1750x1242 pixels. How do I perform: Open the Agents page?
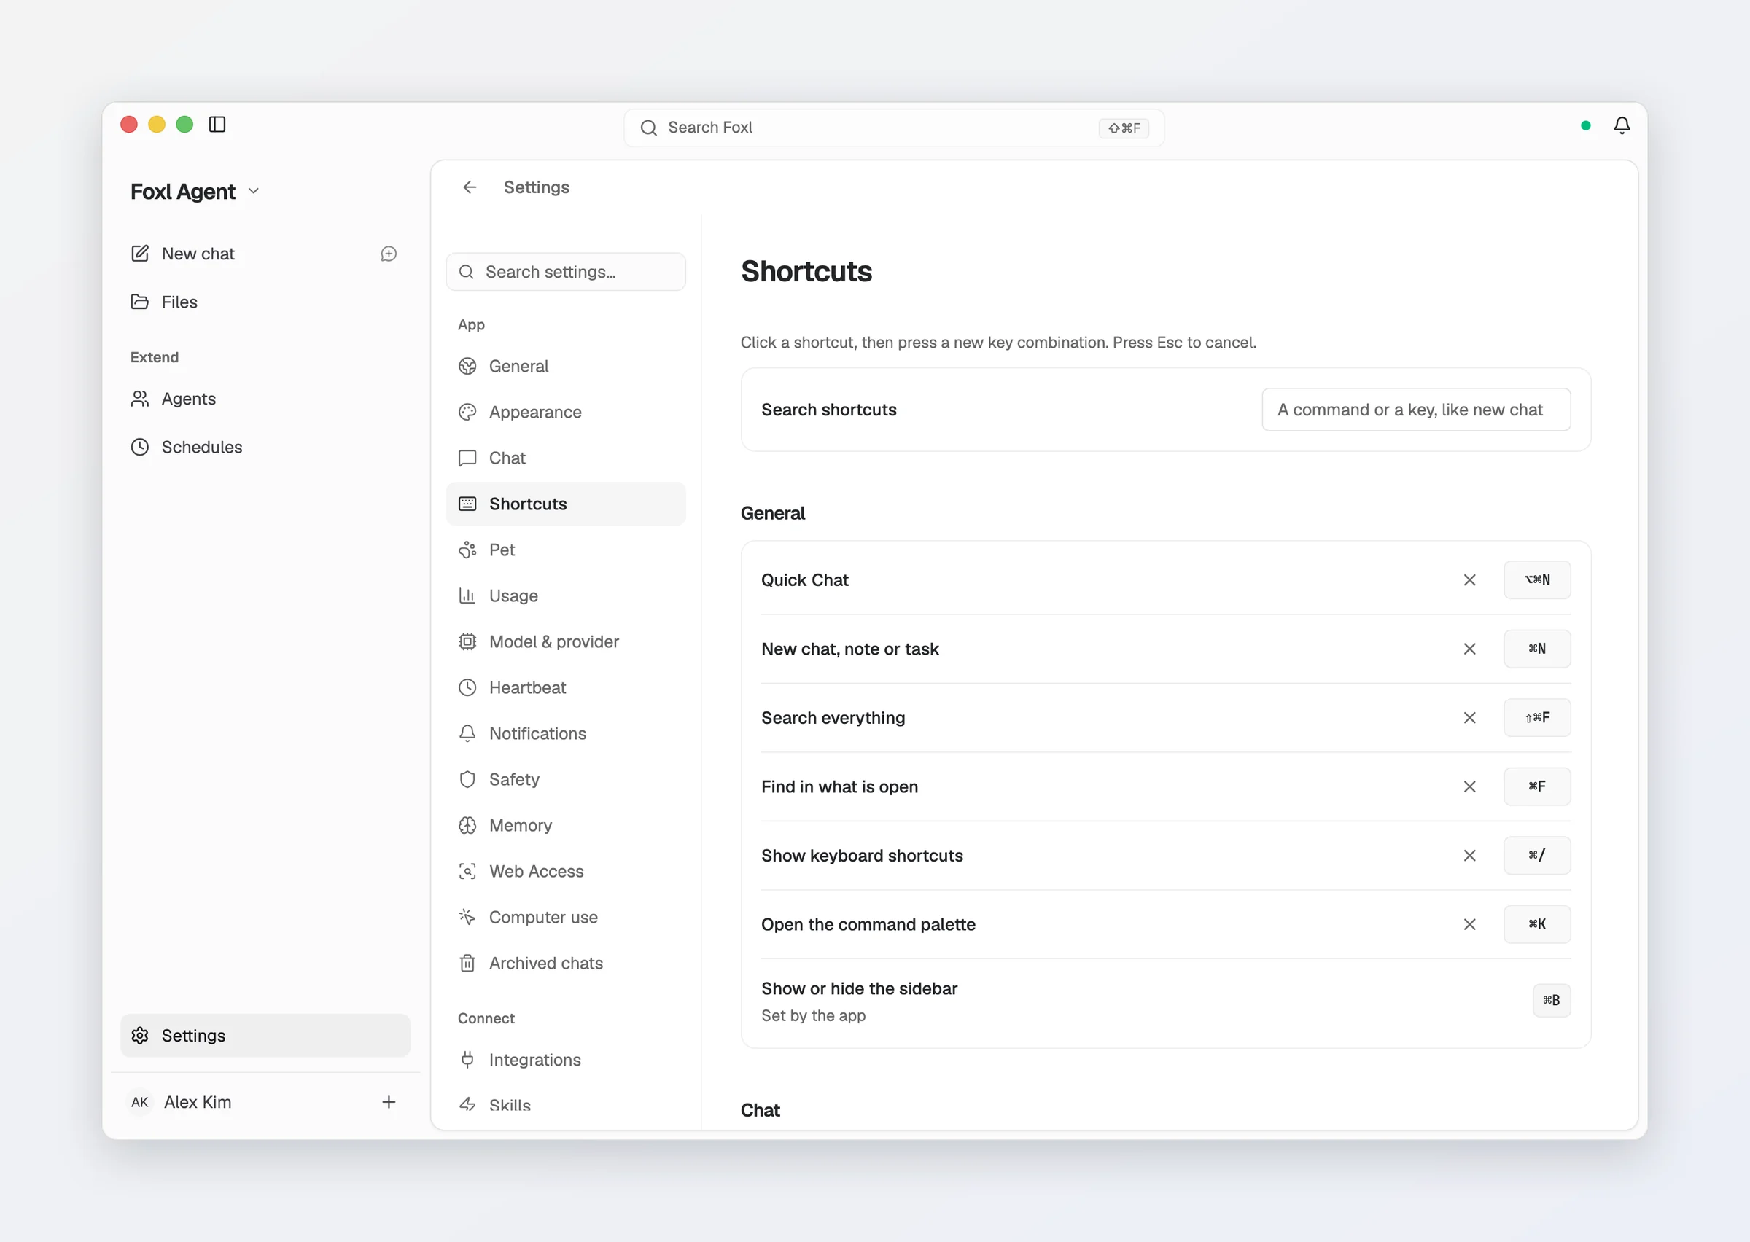(265, 399)
